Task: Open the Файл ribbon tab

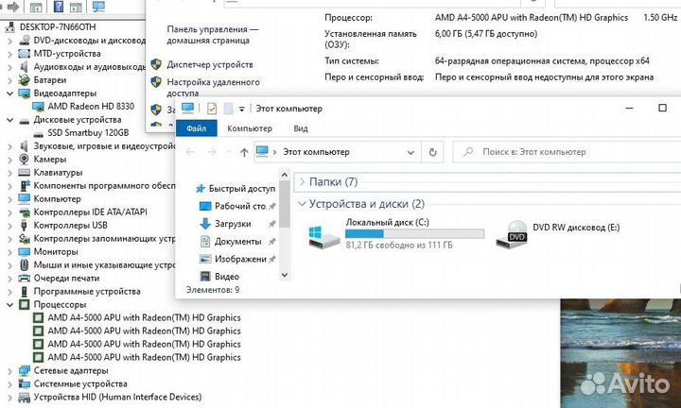Action: click(197, 128)
